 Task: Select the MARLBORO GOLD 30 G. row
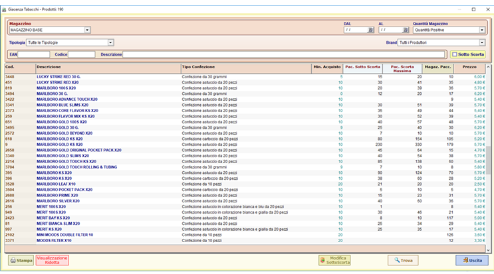tap(245, 127)
